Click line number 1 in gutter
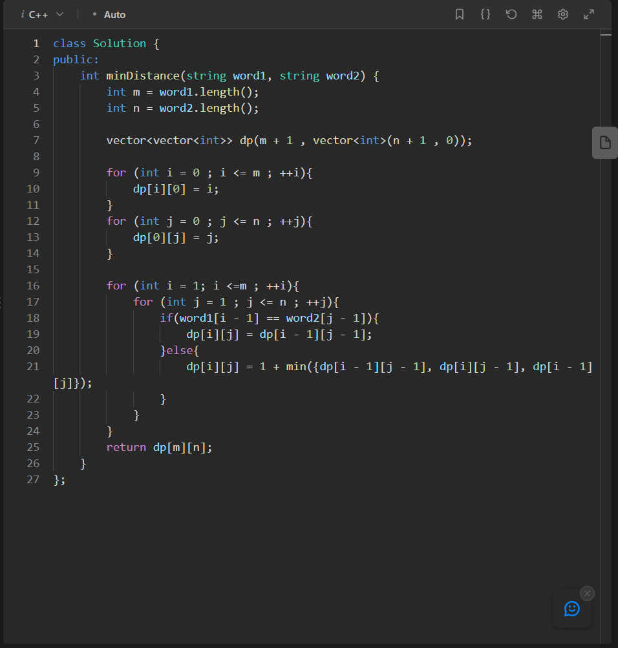 tap(36, 43)
